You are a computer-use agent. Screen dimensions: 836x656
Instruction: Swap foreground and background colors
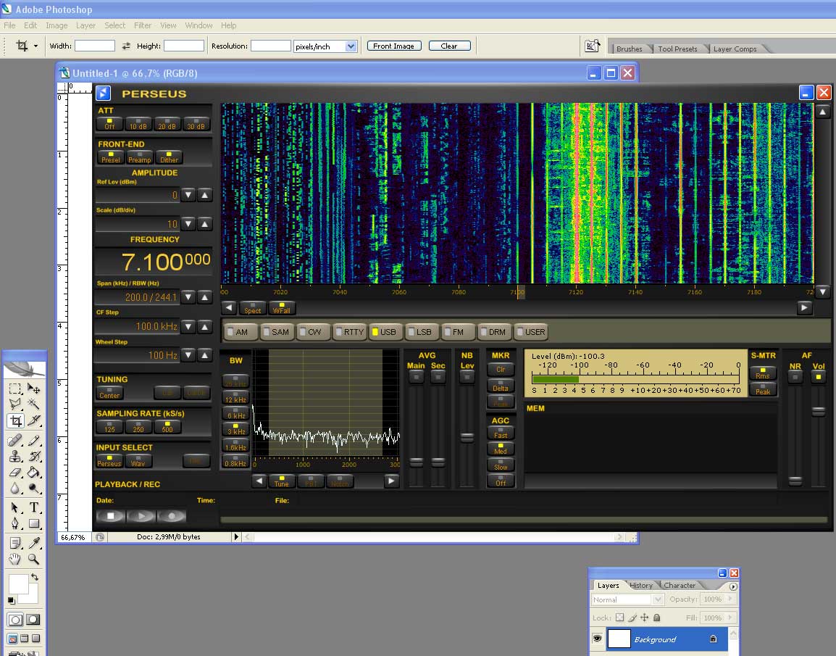pos(35,577)
